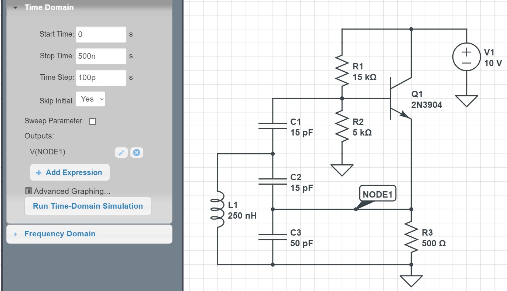Screen dimensions: 507x291
Task: Select the V1 voltage source symbol
Action: pyautogui.click(x=466, y=57)
